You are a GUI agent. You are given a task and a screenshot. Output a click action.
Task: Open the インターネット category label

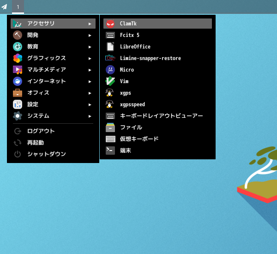[47, 81]
